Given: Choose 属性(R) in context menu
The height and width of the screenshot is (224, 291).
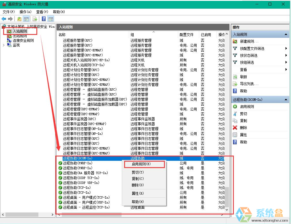Looking at the screenshot, I should [144, 193].
